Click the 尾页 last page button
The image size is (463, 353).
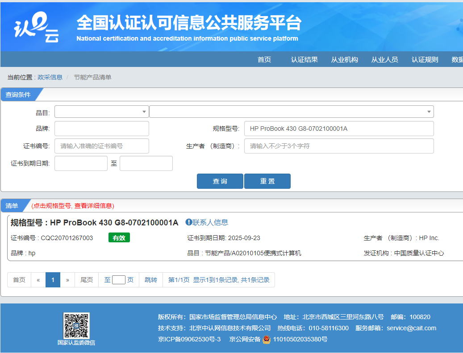(87, 280)
